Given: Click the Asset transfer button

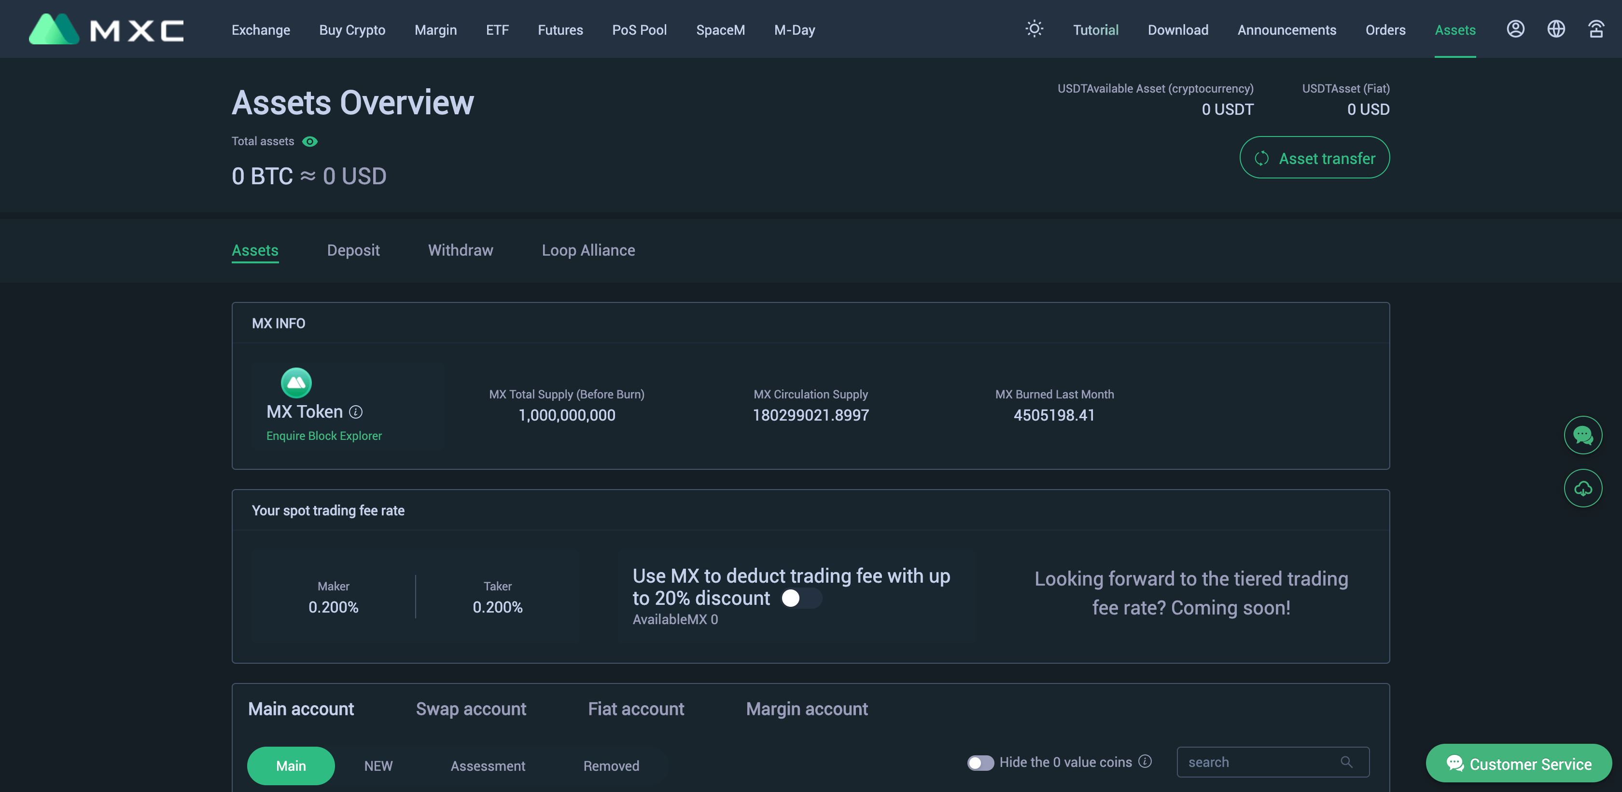Looking at the screenshot, I should tap(1314, 158).
